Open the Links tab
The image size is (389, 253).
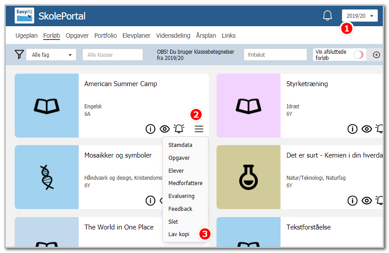229,36
